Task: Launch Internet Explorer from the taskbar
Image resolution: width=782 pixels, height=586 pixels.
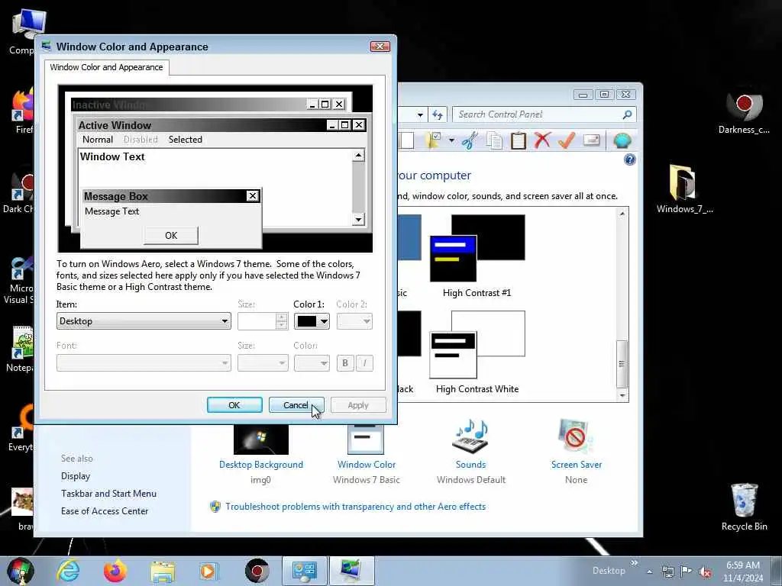Action: (68, 571)
